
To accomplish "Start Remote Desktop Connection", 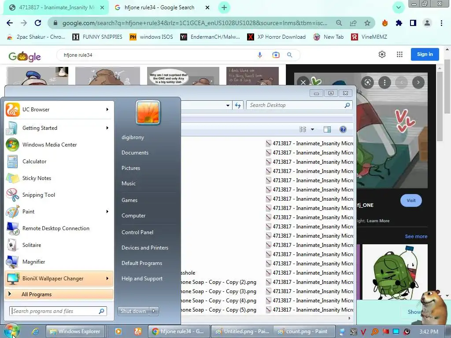I will pos(59,228).
